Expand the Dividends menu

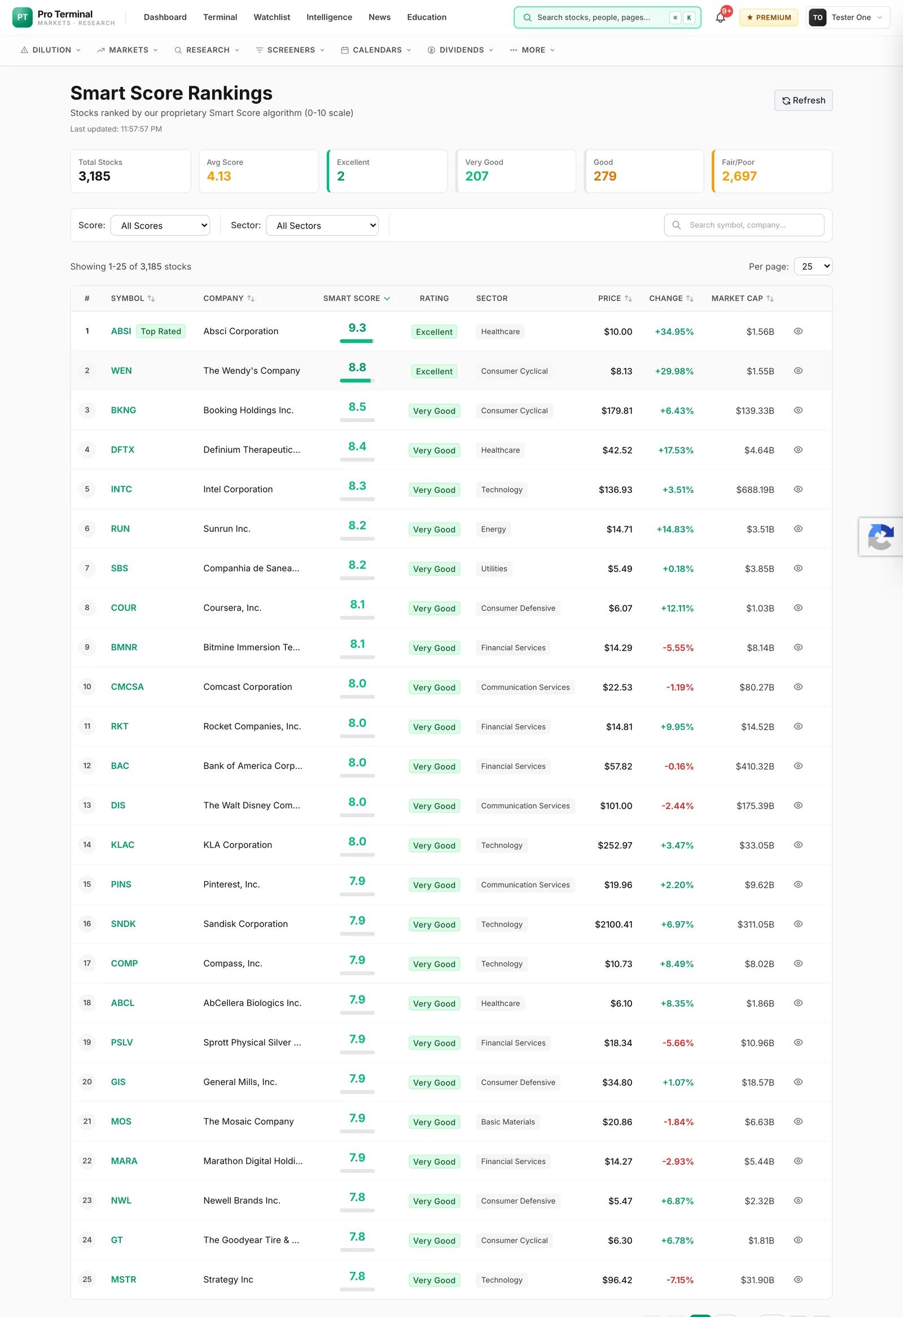coord(461,50)
